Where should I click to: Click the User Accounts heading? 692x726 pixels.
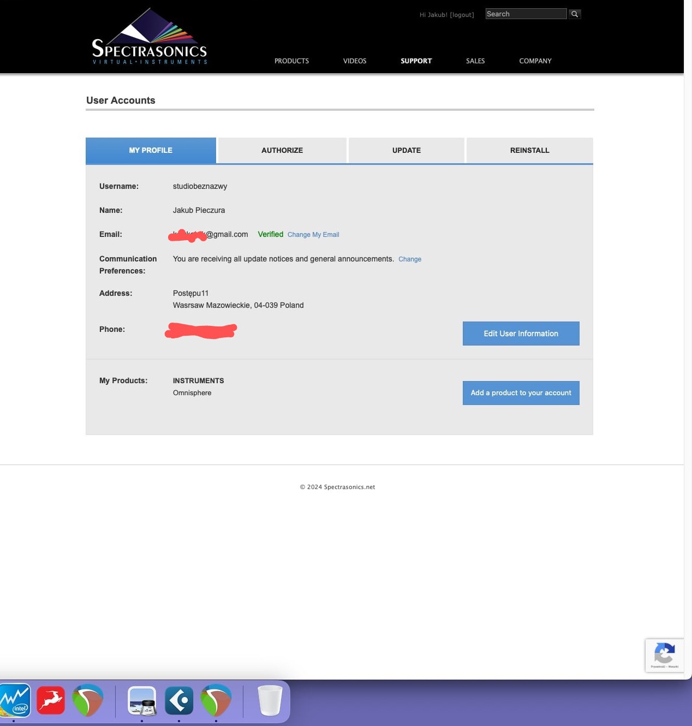[121, 100]
